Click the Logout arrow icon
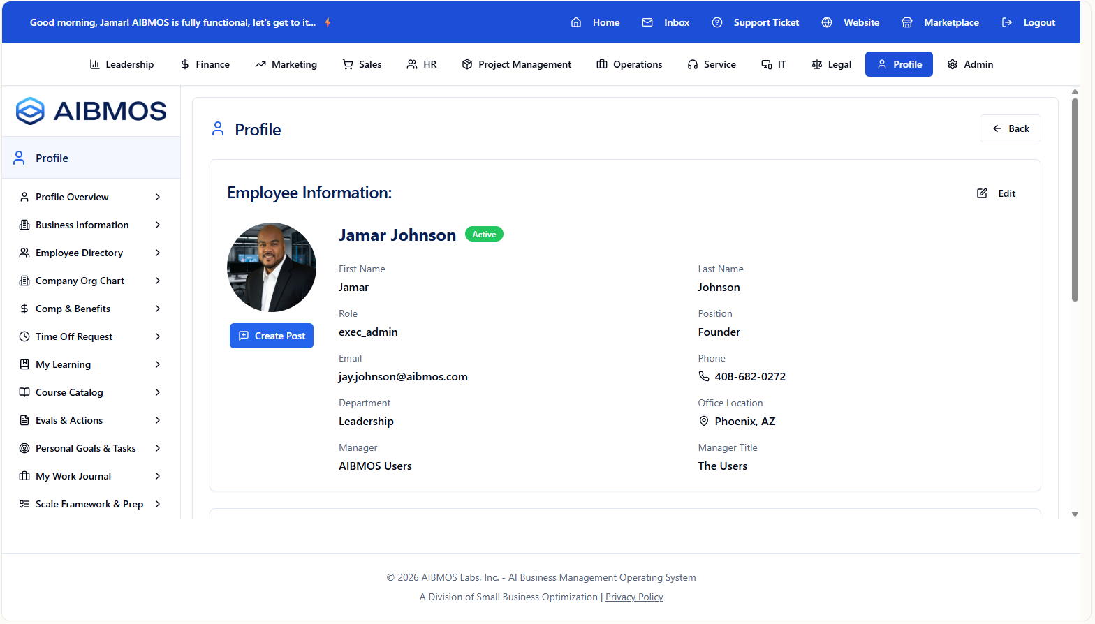Viewport: 1095px width, 624px height. (x=1007, y=22)
